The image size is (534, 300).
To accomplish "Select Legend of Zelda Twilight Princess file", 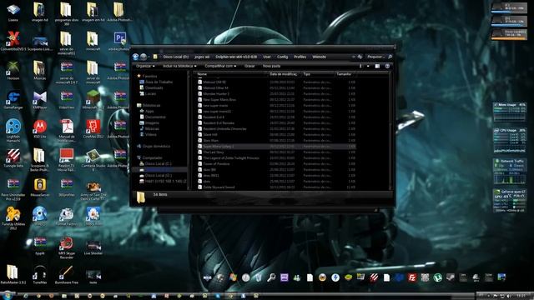I will point(231,157).
